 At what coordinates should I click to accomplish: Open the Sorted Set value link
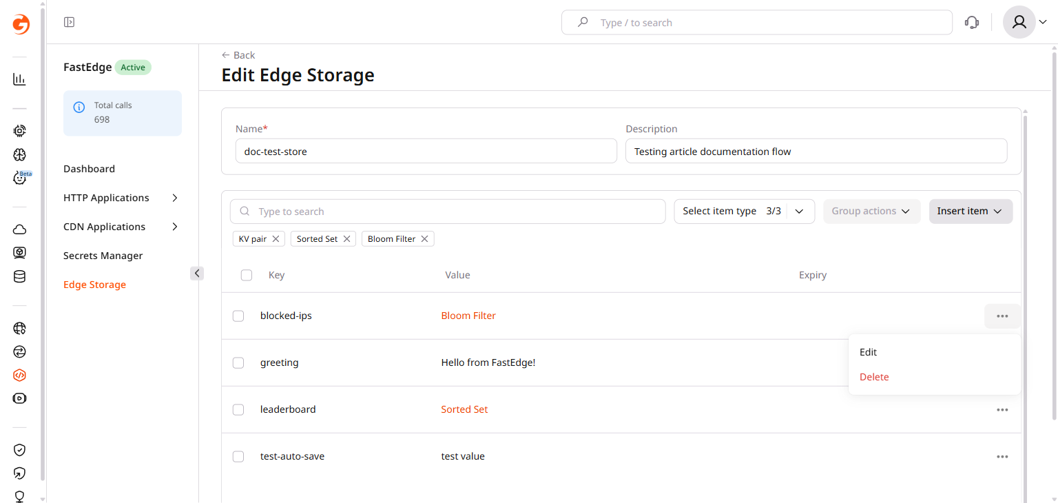[x=464, y=409]
